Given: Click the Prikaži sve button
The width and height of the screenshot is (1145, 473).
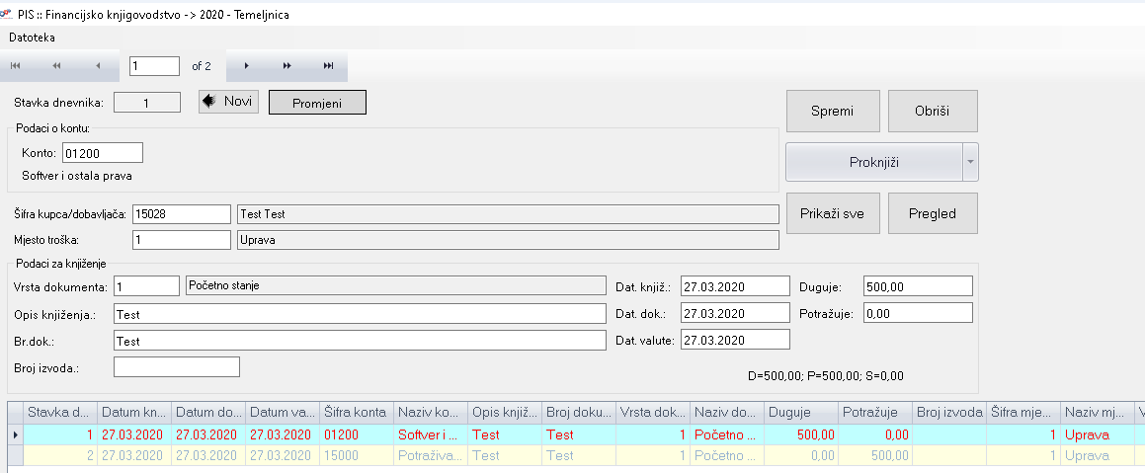Looking at the screenshot, I should pos(832,212).
